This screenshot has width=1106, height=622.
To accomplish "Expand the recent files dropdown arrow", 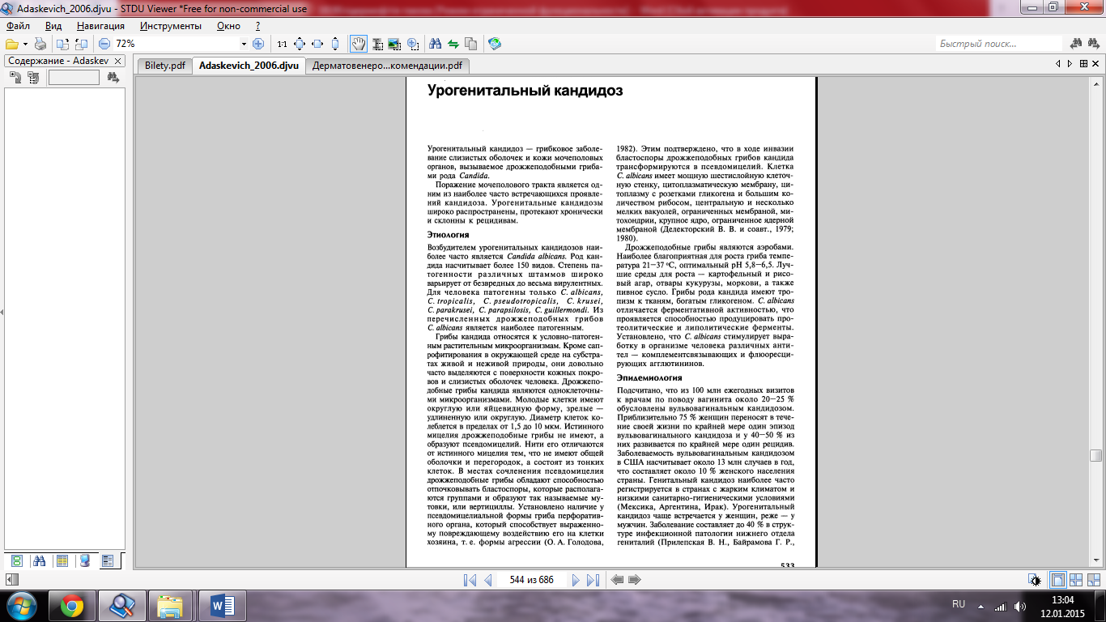I will pos(25,44).
